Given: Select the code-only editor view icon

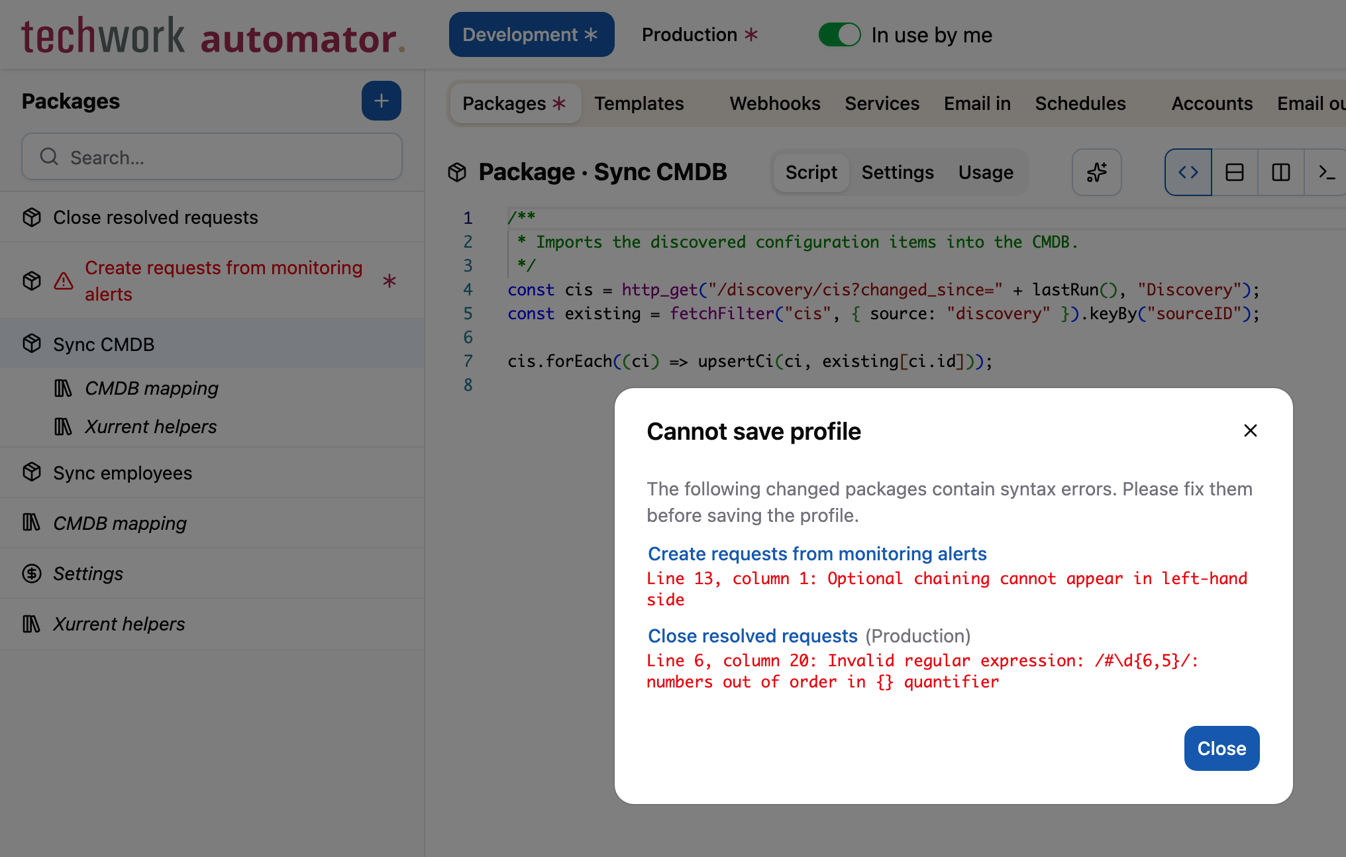Looking at the screenshot, I should point(1188,172).
